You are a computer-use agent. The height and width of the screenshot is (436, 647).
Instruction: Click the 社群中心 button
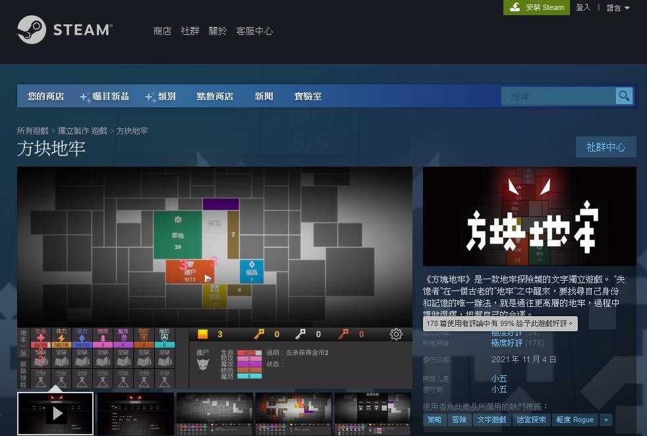click(605, 147)
